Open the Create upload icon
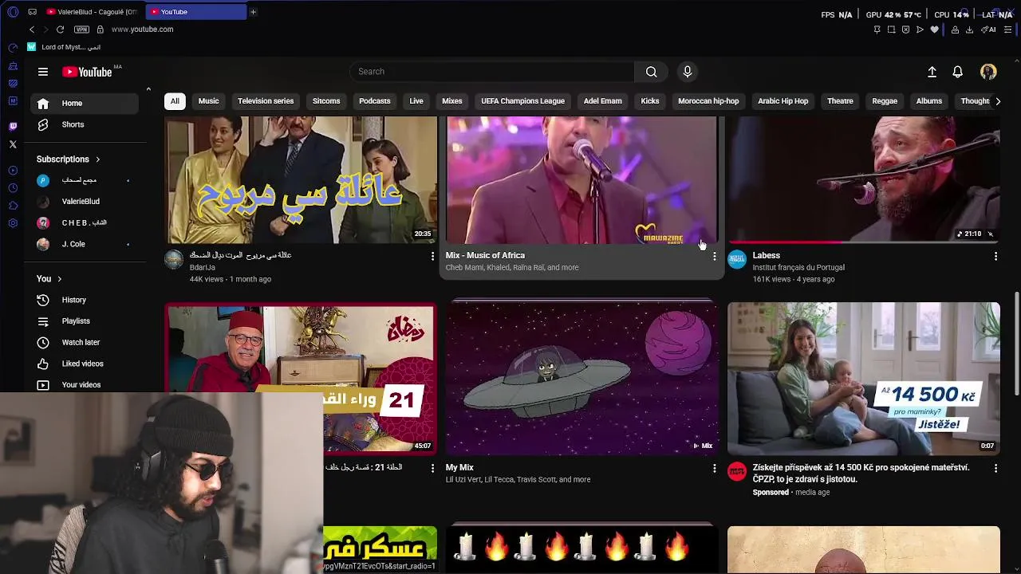Viewport: 1021px width, 574px height. (x=932, y=72)
